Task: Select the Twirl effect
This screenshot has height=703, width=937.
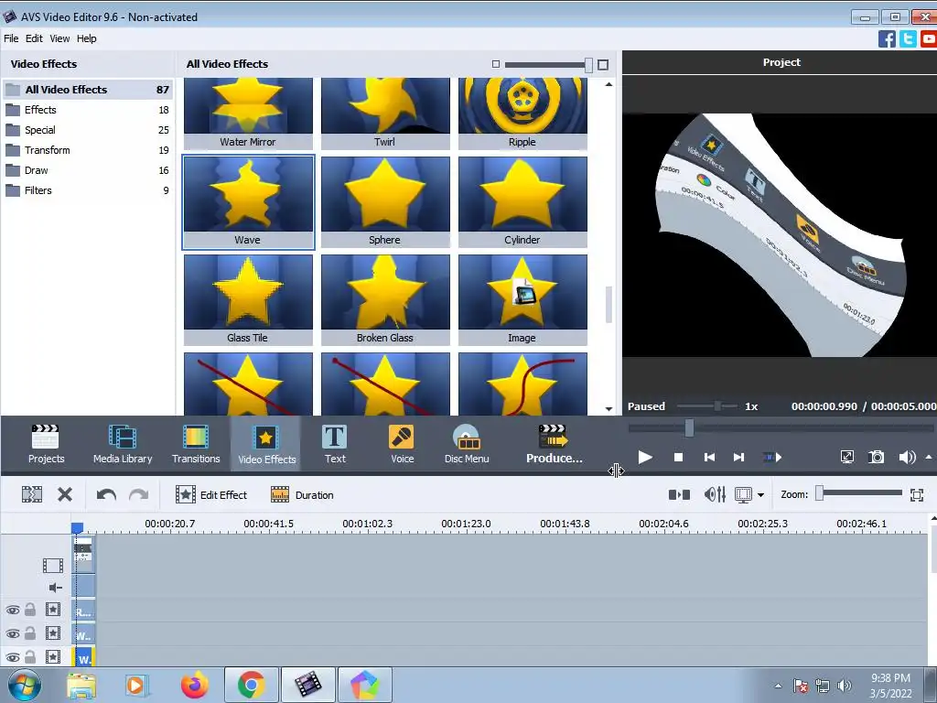Action: point(385,114)
